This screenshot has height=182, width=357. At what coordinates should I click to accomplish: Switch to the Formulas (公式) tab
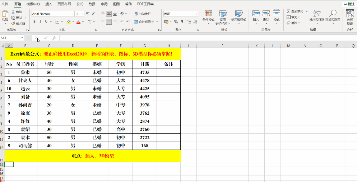80,4
